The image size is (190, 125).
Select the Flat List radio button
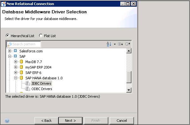tap(41, 36)
